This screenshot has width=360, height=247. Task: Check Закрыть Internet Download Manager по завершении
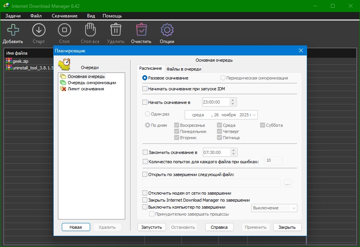(145, 200)
